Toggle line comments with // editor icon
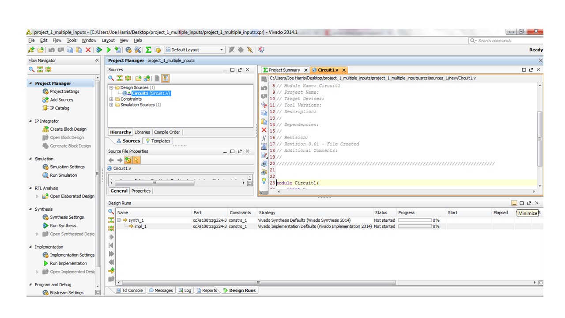Viewport: 565px width, 318px height. [264, 138]
